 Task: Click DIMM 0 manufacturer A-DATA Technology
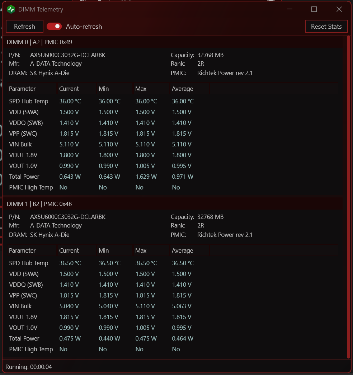coord(56,64)
